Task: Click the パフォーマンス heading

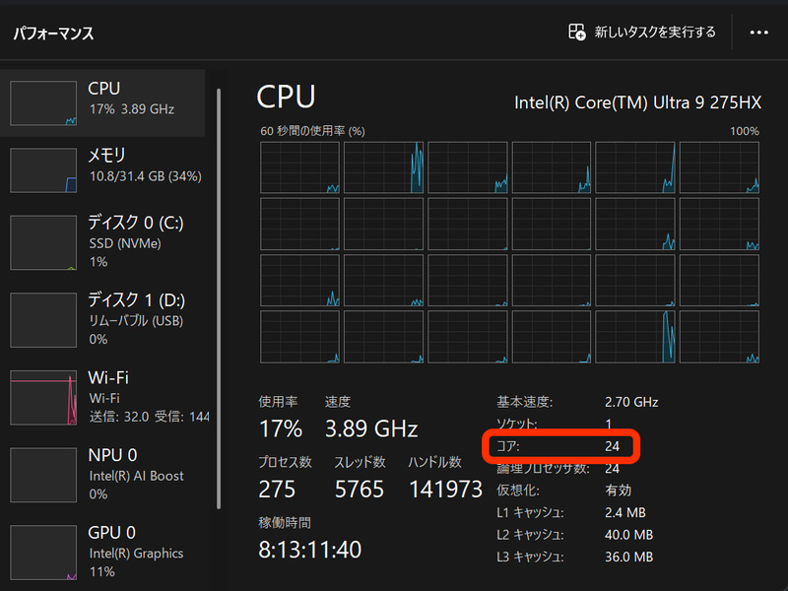Action: 54,33
